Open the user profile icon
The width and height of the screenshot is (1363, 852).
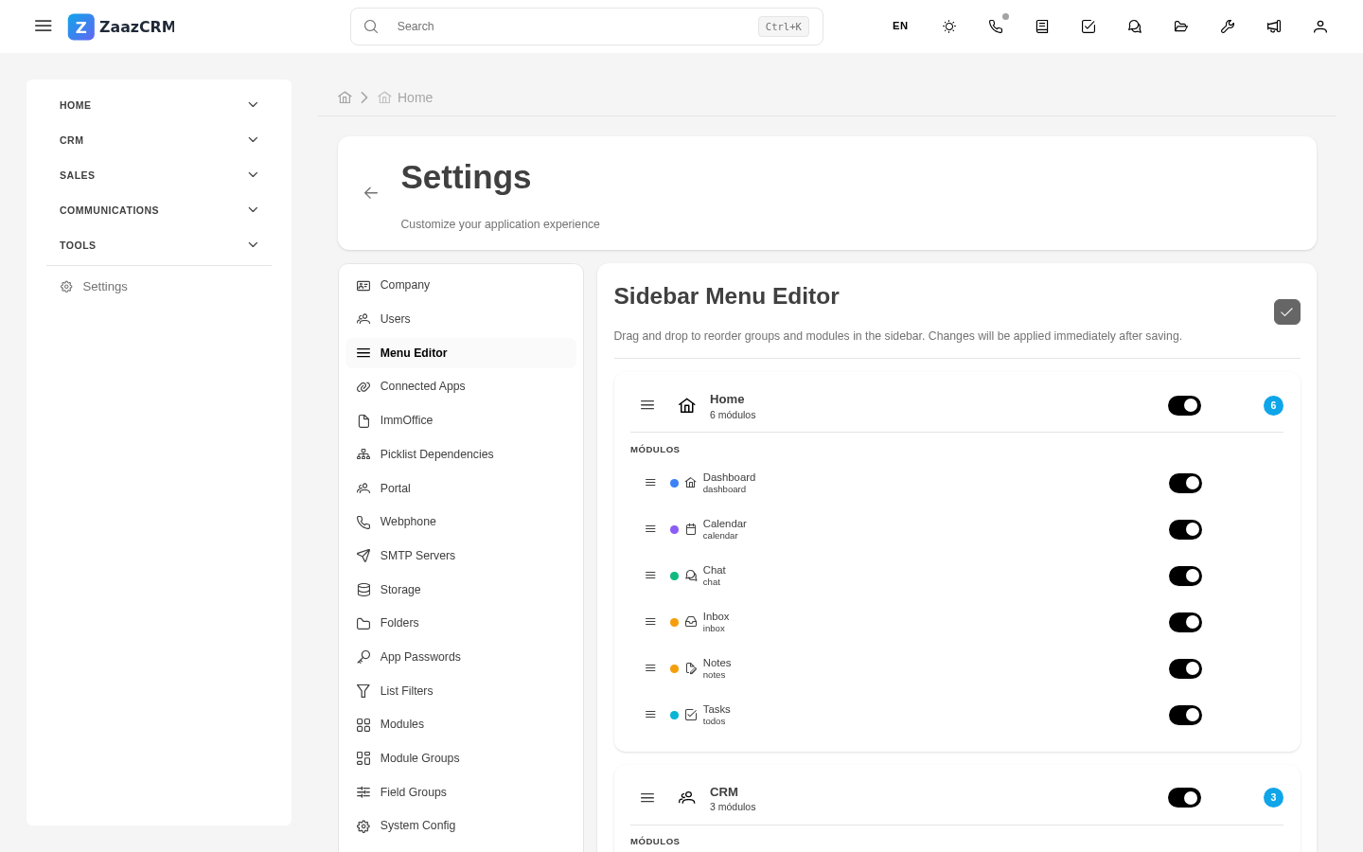pos(1320,27)
